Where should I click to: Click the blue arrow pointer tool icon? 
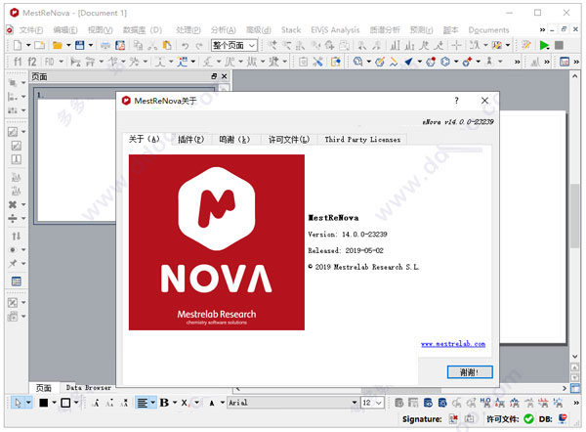[x=408, y=62]
